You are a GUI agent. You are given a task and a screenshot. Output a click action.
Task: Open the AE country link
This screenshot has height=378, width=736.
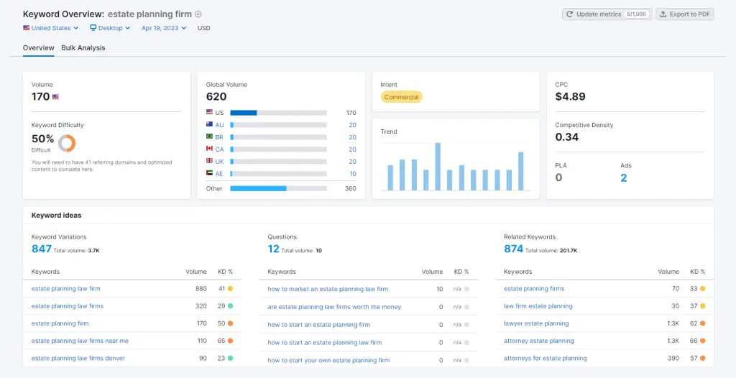click(x=219, y=174)
